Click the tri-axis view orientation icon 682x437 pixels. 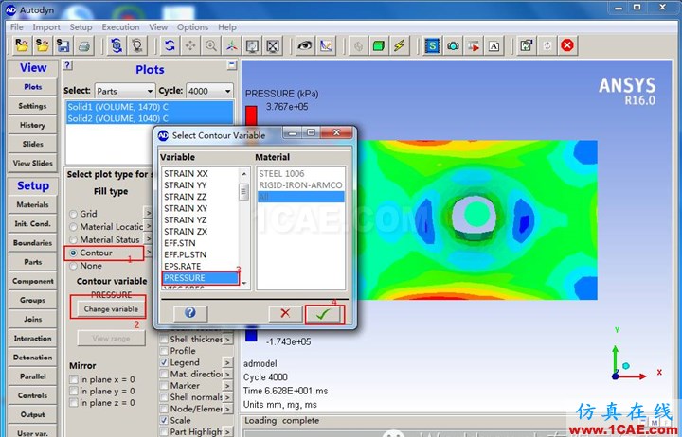point(232,45)
